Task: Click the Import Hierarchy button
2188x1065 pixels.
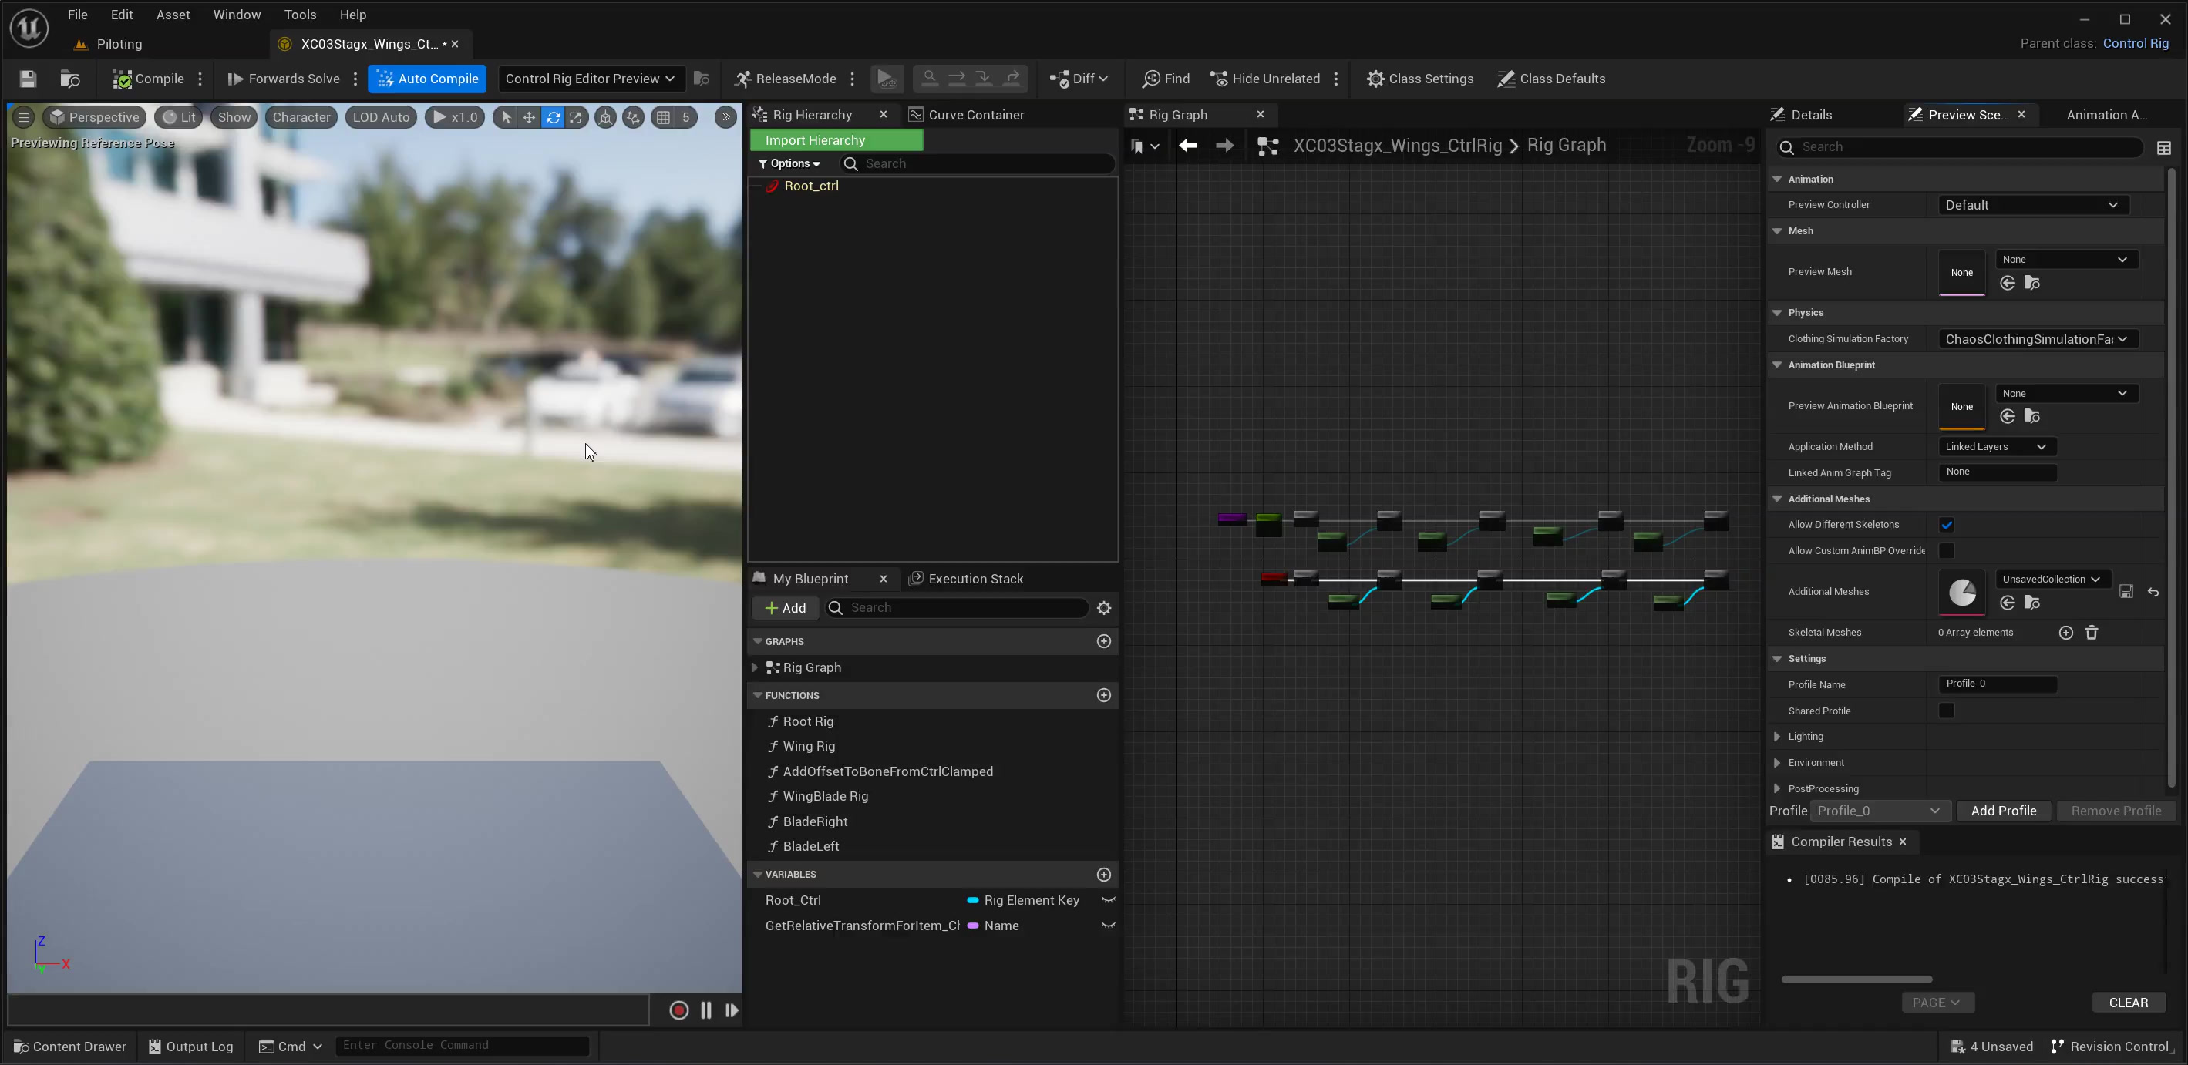Action: pyautogui.click(x=836, y=140)
